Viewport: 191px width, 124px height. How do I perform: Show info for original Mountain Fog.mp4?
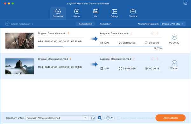(x=71, y=59)
